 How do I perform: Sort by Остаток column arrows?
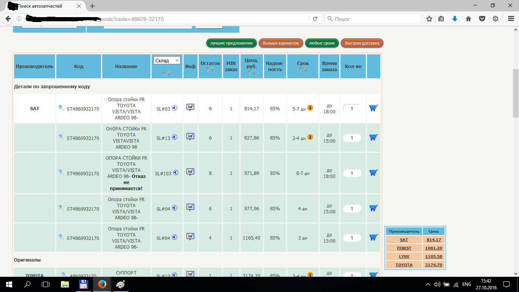pyautogui.click(x=210, y=70)
